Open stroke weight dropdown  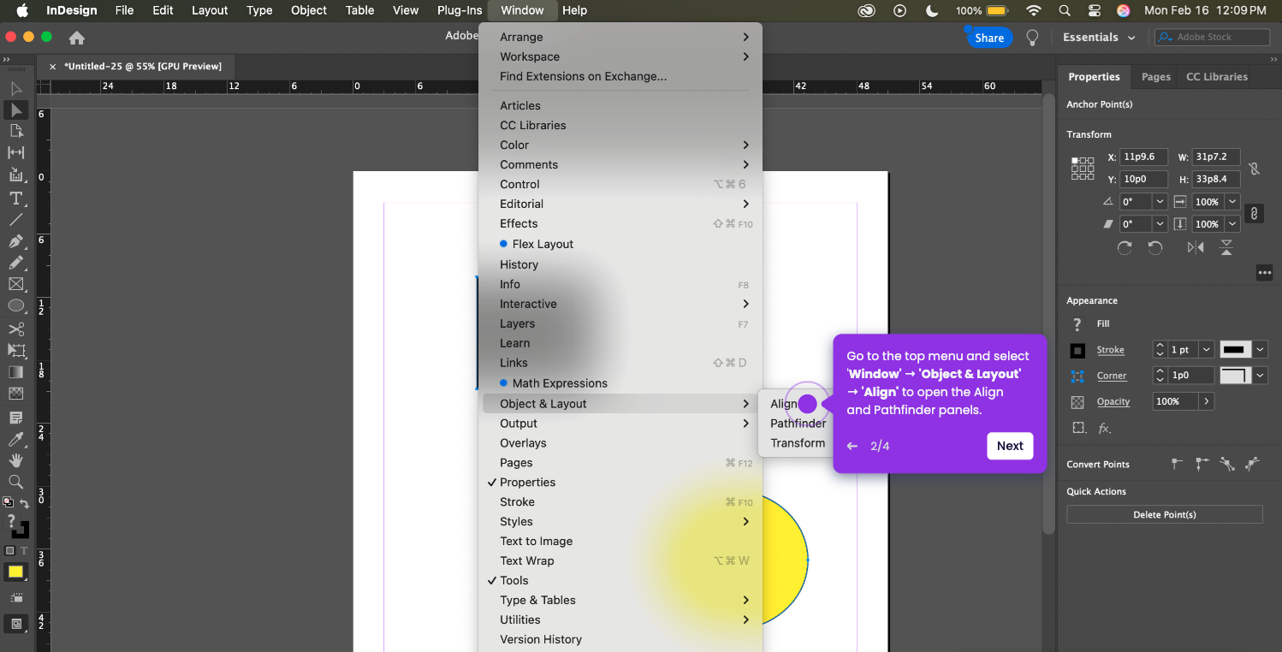(x=1206, y=350)
